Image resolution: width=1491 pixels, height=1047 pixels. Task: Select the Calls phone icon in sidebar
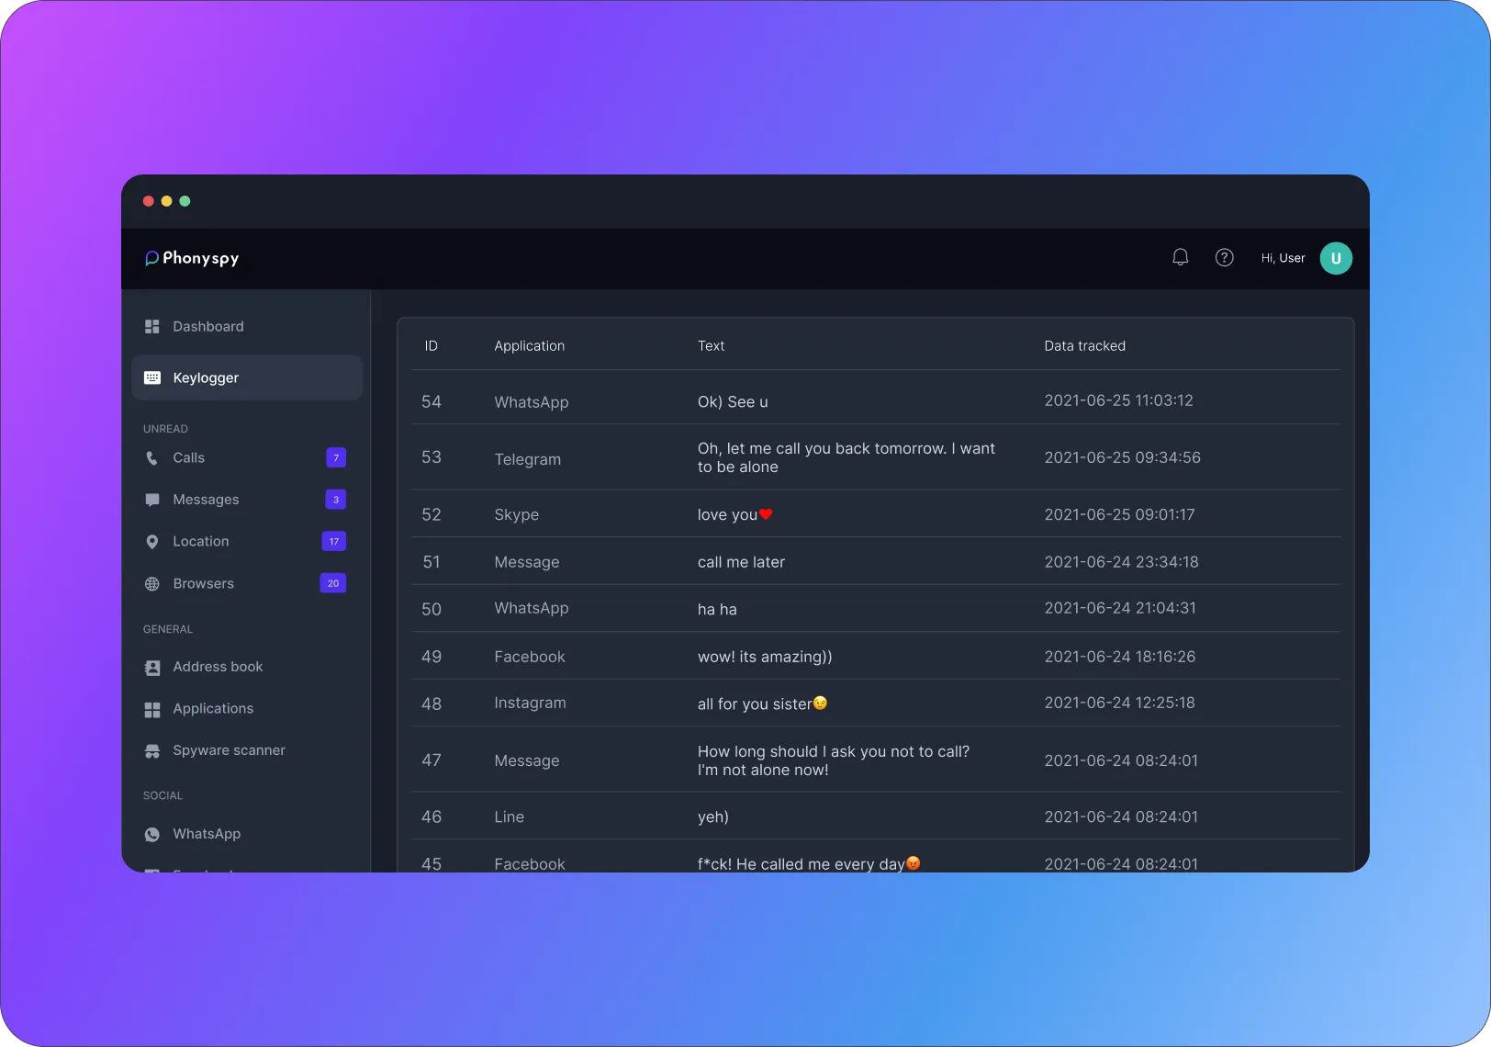point(152,458)
